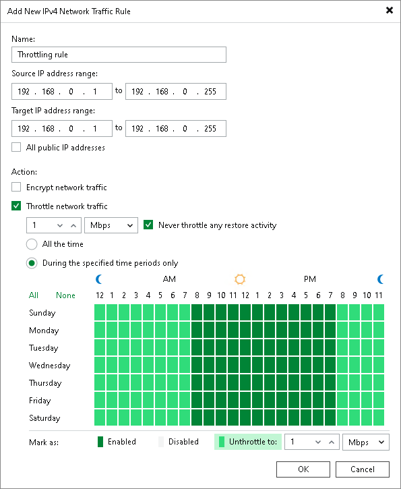Uncheck Throttle network traffic checkbox
This screenshot has width=401, height=489.
(x=16, y=206)
